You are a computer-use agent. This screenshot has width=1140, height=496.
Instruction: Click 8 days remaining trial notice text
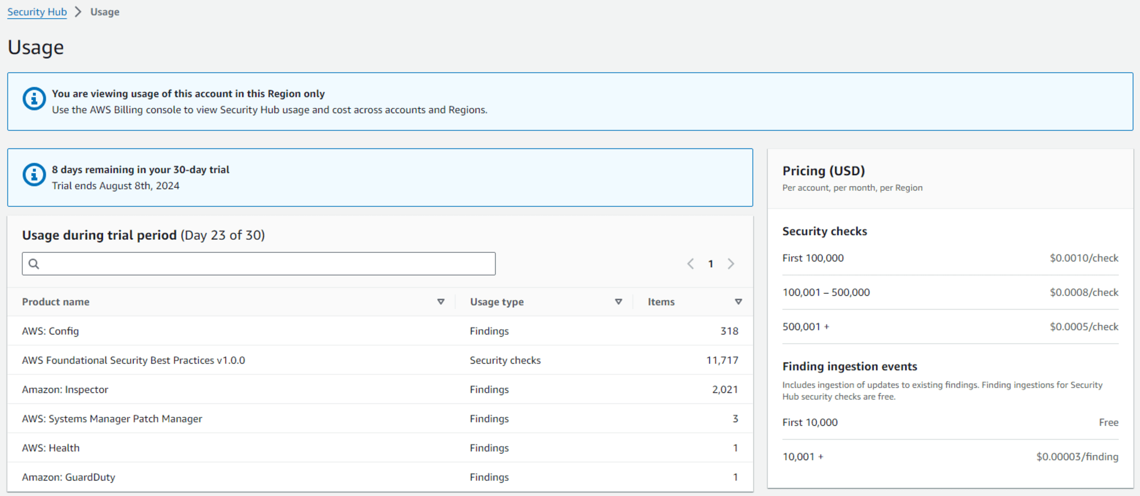click(x=141, y=170)
